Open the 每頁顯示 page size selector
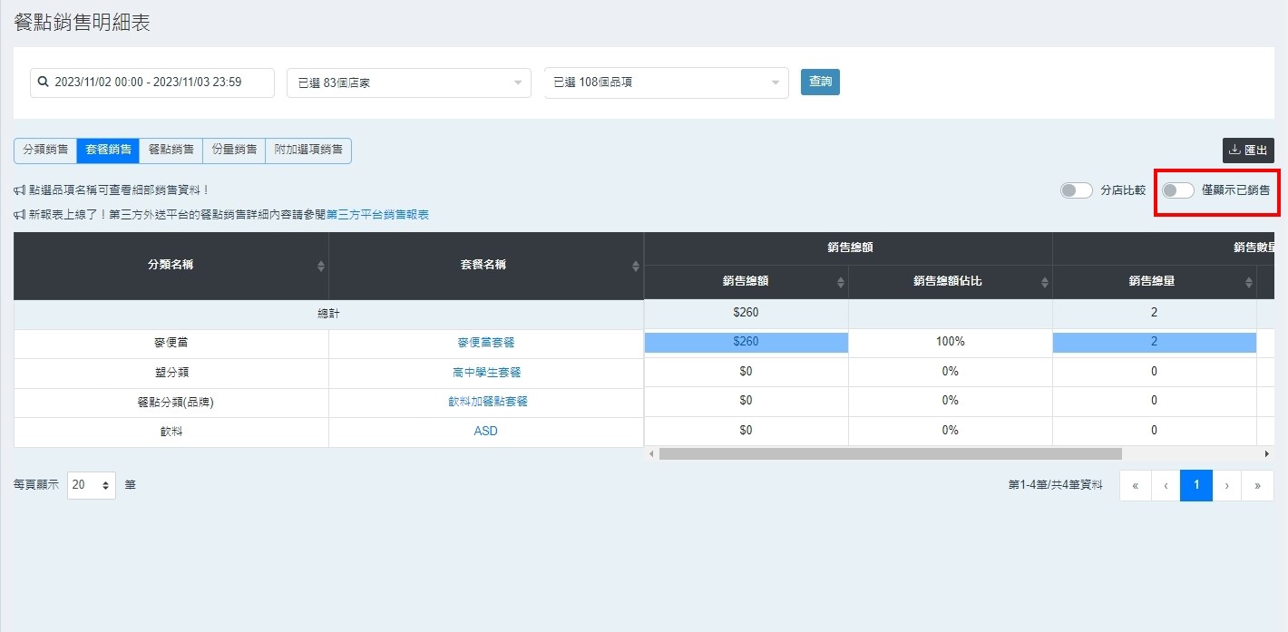Screen dimensions: 1288x632 (x=92, y=485)
